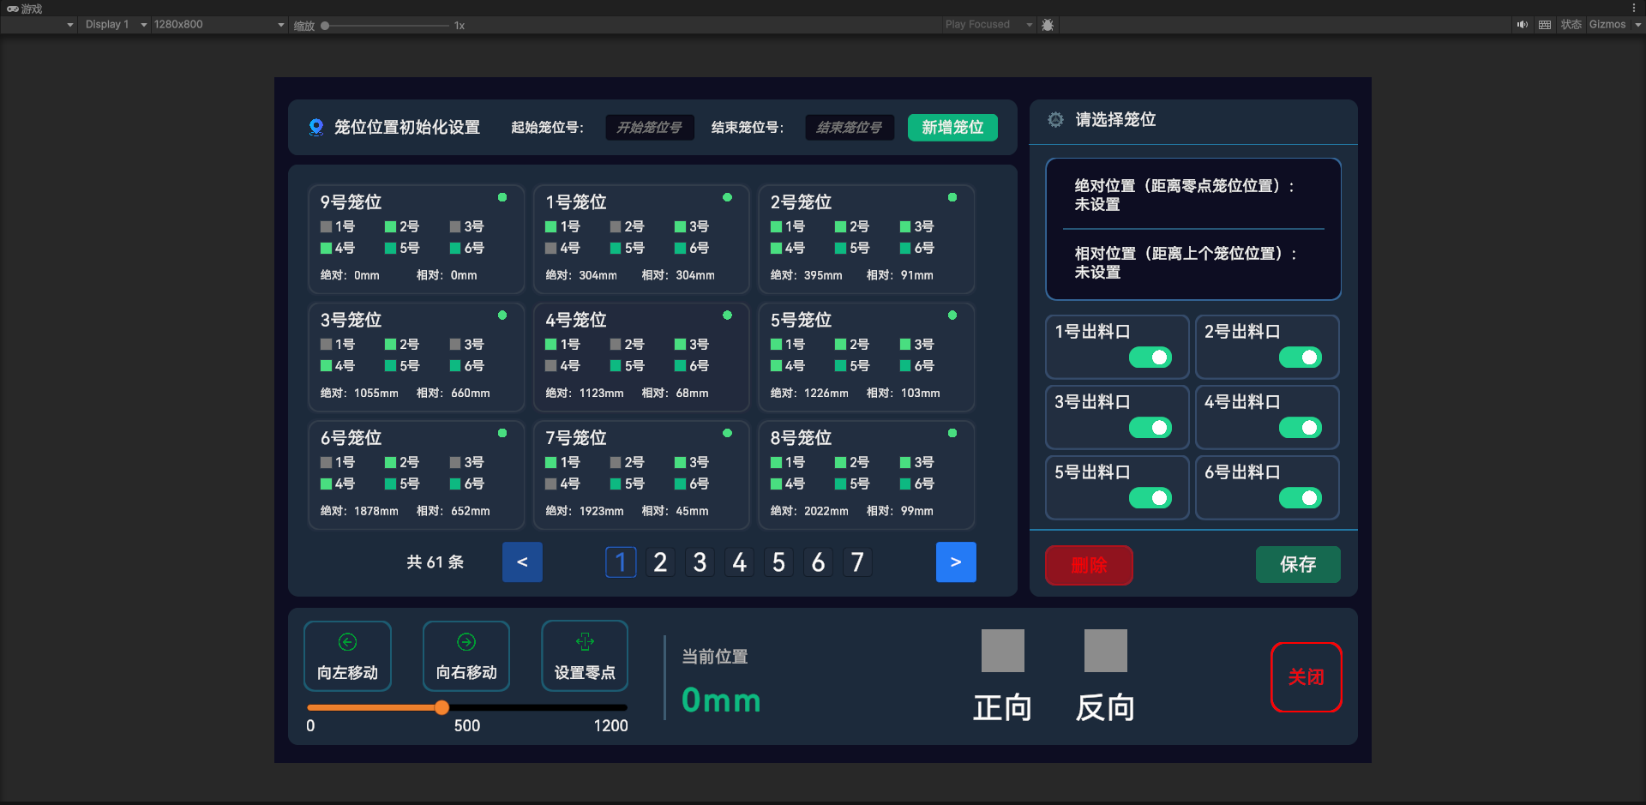Click the 设置零点 button

(x=585, y=656)
